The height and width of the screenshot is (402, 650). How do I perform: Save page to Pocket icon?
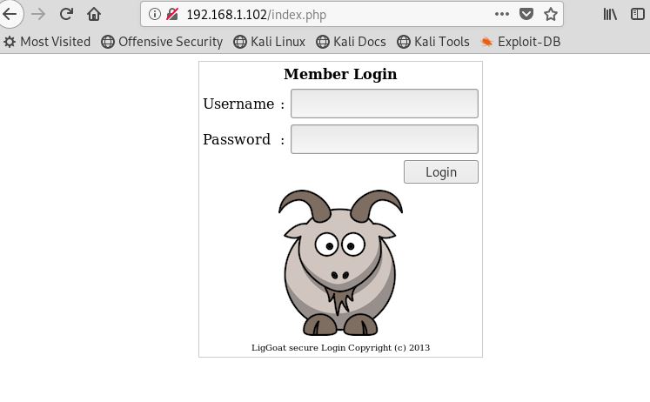pyautogui.click(x=526, y=14)
